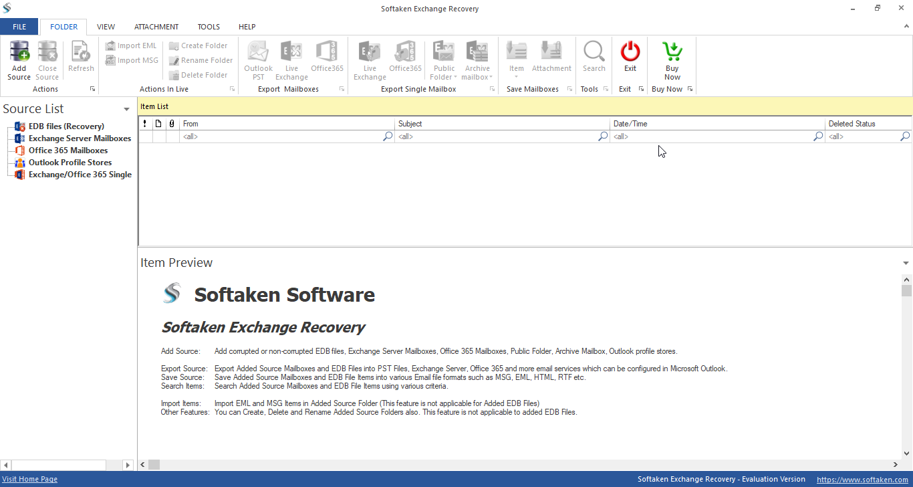Switch to the ATTACHMENT tab
This screenshot has height=487, width=913.
pyautogui.click(x=156, y=27)
